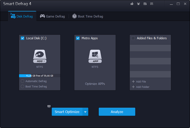The height and width of the screenshot is (128, 190).
Task: Switch to the Game Defrag tab
Action: click(52, 16)
